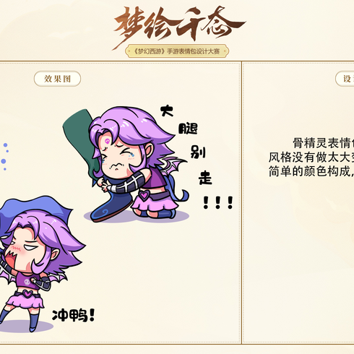Click the 冲鸭! caption text

click(x=74, y=315)
